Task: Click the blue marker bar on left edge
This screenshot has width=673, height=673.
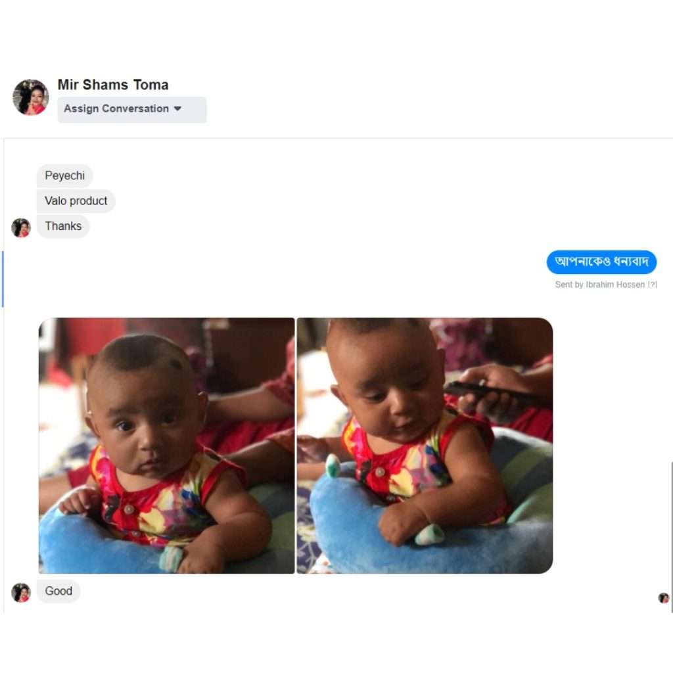Action: (3, 279)
